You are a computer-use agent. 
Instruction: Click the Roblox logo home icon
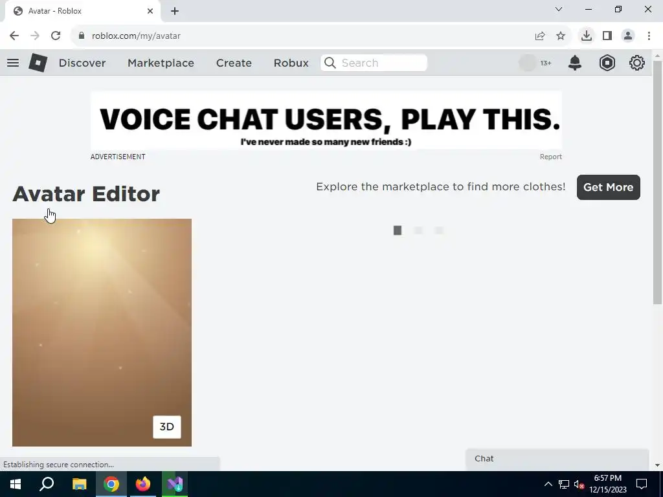click(38, 63)
